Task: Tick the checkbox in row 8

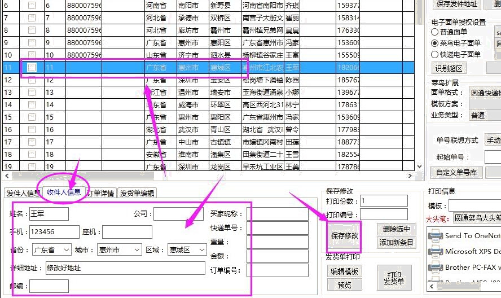Action: 32,30
